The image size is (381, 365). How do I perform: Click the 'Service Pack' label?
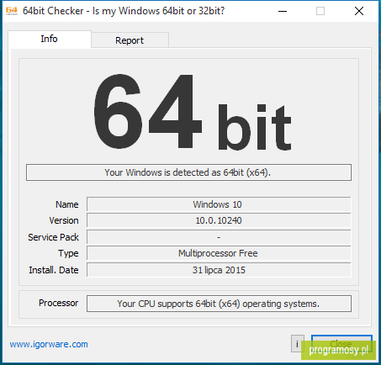53,237
